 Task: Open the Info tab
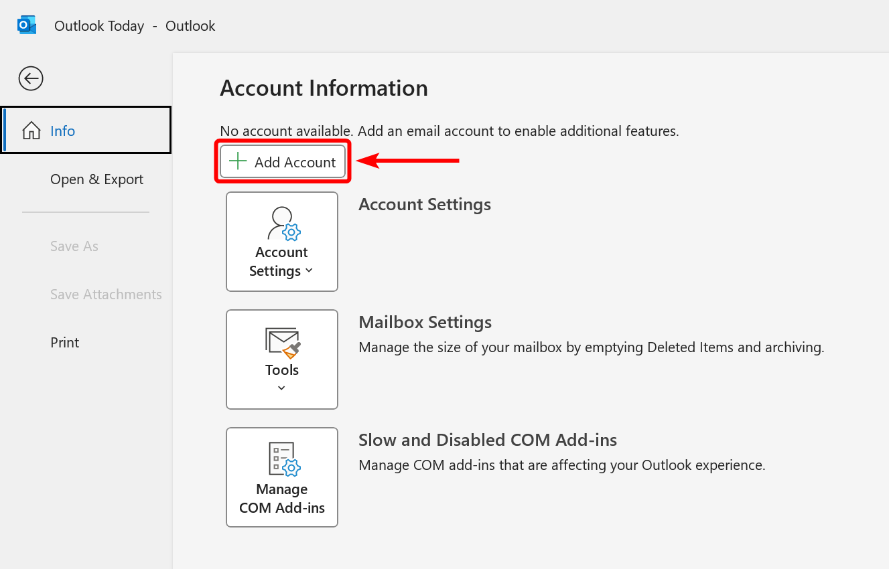tap(86, 131)
